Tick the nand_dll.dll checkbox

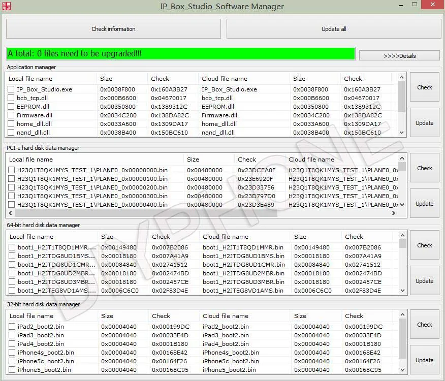[11, 132]
